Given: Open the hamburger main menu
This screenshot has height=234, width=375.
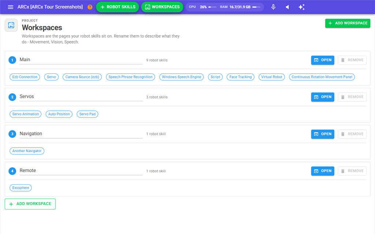Looking at the screenshot, I should coord(11,7).
